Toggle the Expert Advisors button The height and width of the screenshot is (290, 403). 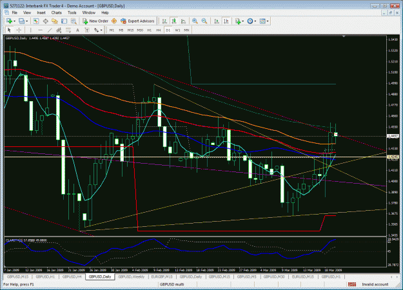tap(137, 21)
